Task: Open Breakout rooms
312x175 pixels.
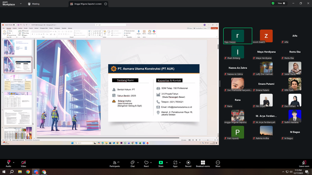Action: [x=203, y=164]
